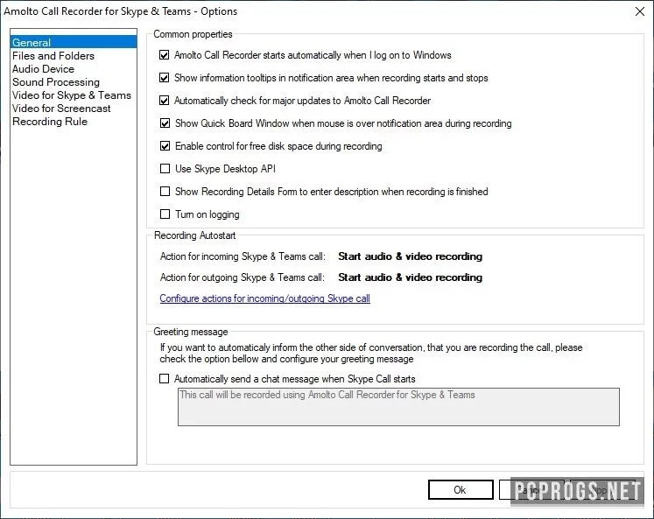The width and height of the screenshot is (654, 519).
Task: Click the Ok button
Action: tap(461, 490)
